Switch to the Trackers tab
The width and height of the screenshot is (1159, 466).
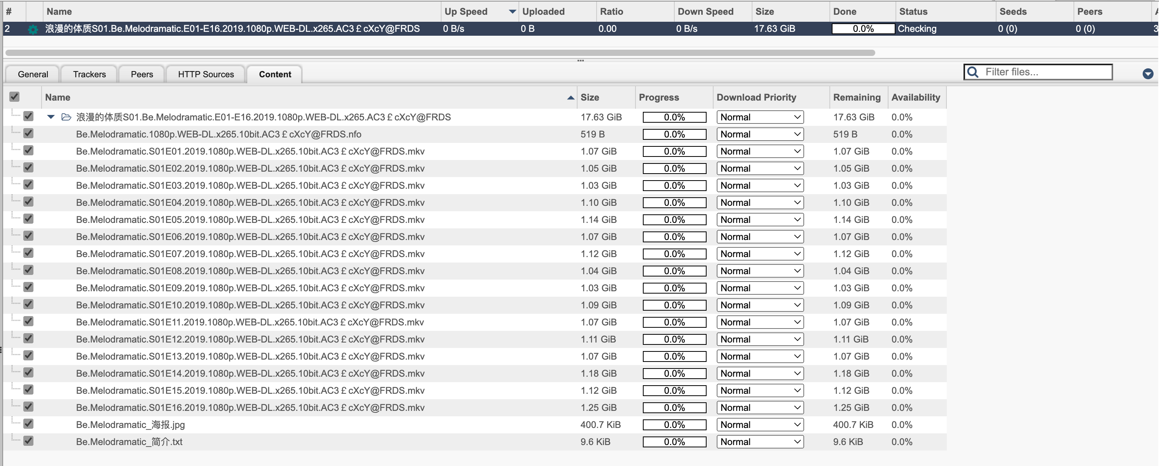point(89,74)
